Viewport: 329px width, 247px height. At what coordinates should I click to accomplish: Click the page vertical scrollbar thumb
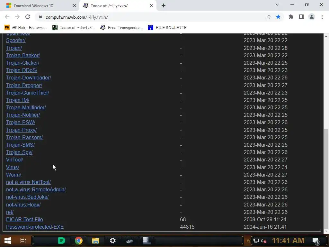(326, 178)
